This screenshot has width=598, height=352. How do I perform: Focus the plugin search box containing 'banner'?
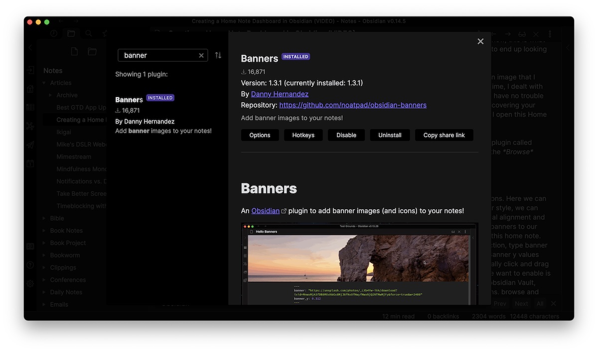click(162, 55)
